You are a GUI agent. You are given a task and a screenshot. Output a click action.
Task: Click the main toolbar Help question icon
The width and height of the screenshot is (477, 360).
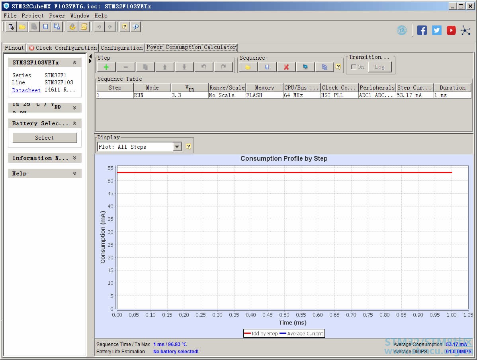pyautogui.click(x=124, y=27)
